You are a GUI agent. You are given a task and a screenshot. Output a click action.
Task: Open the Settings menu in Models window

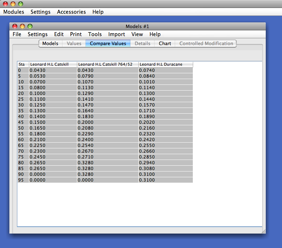pos(38,34)
